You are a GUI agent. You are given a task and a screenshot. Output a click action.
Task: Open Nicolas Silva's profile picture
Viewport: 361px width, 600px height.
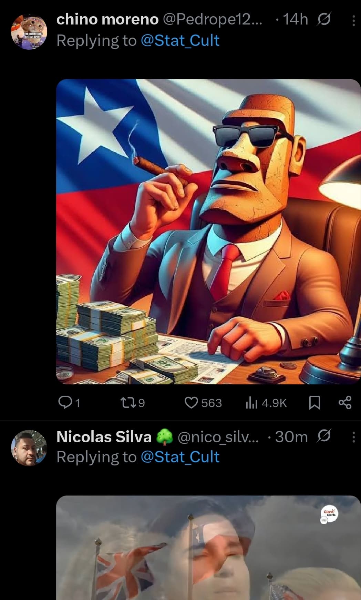(29, 448)
